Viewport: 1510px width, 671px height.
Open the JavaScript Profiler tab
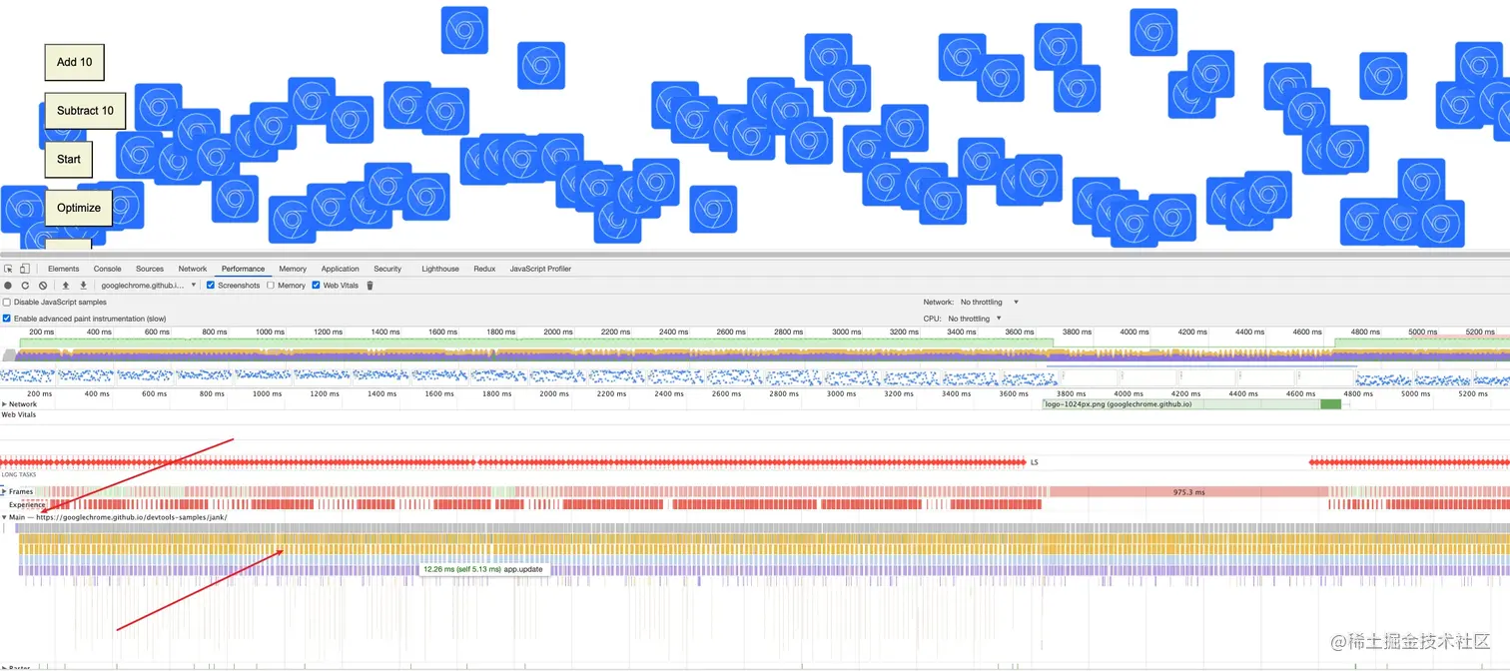[x=540, y=269]
